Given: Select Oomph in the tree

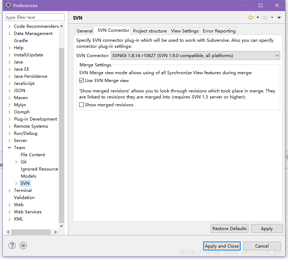Looking at the screenshot, I should pos(22,112).
